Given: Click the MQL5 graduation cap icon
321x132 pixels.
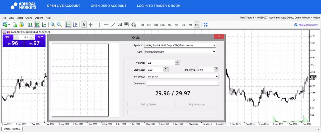Looking at the screenshot, I should click(296, 25).
